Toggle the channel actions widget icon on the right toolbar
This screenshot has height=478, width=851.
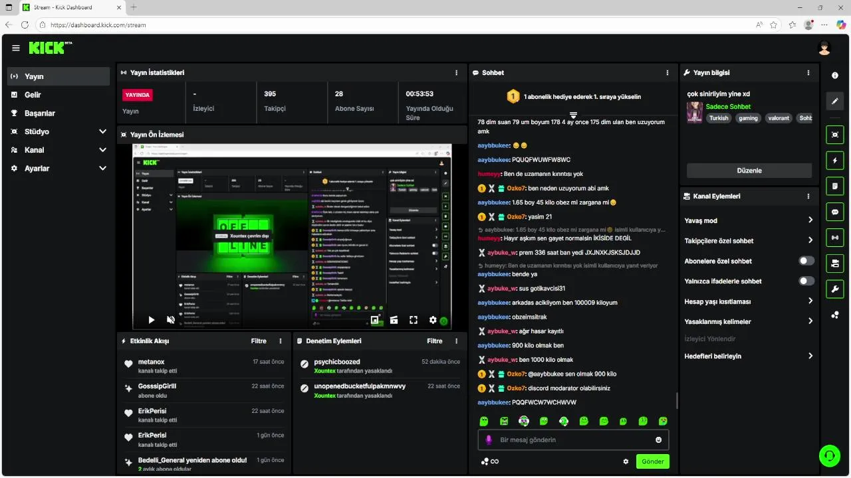pyautogui.click(x=835, y=264)
